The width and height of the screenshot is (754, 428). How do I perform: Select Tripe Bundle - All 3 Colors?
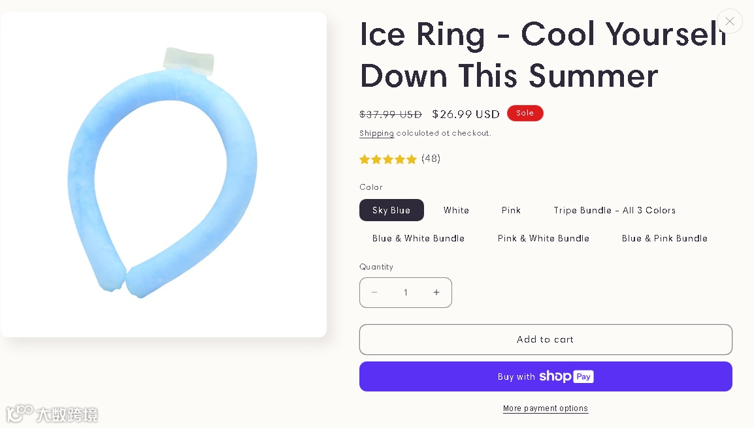(x=614, y=210)
